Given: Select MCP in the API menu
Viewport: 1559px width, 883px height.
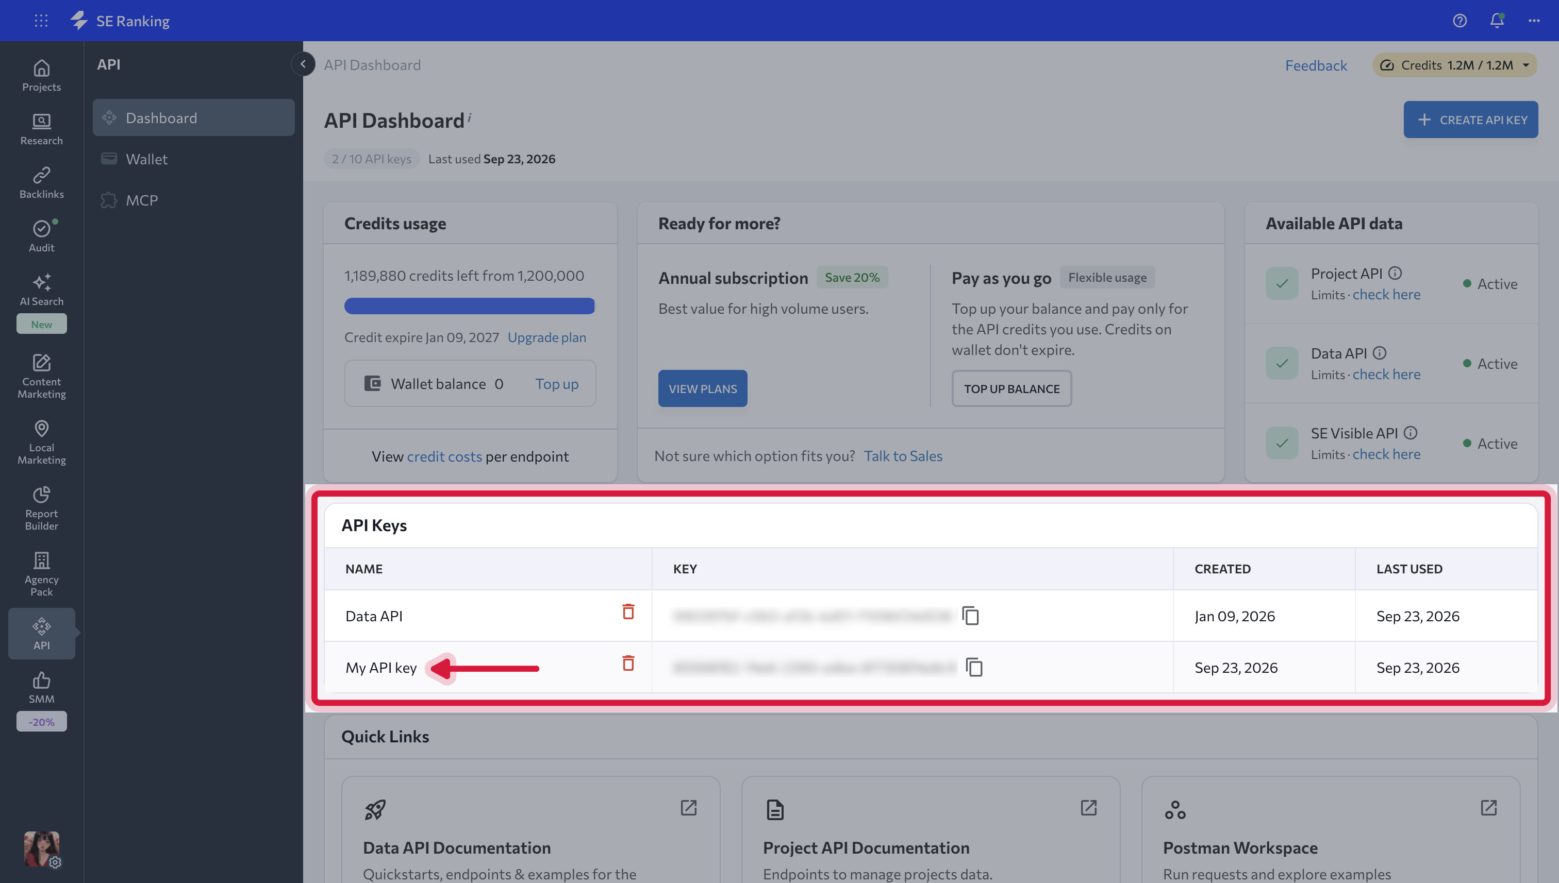Looking at the screenshot, I should coord(193,200).
